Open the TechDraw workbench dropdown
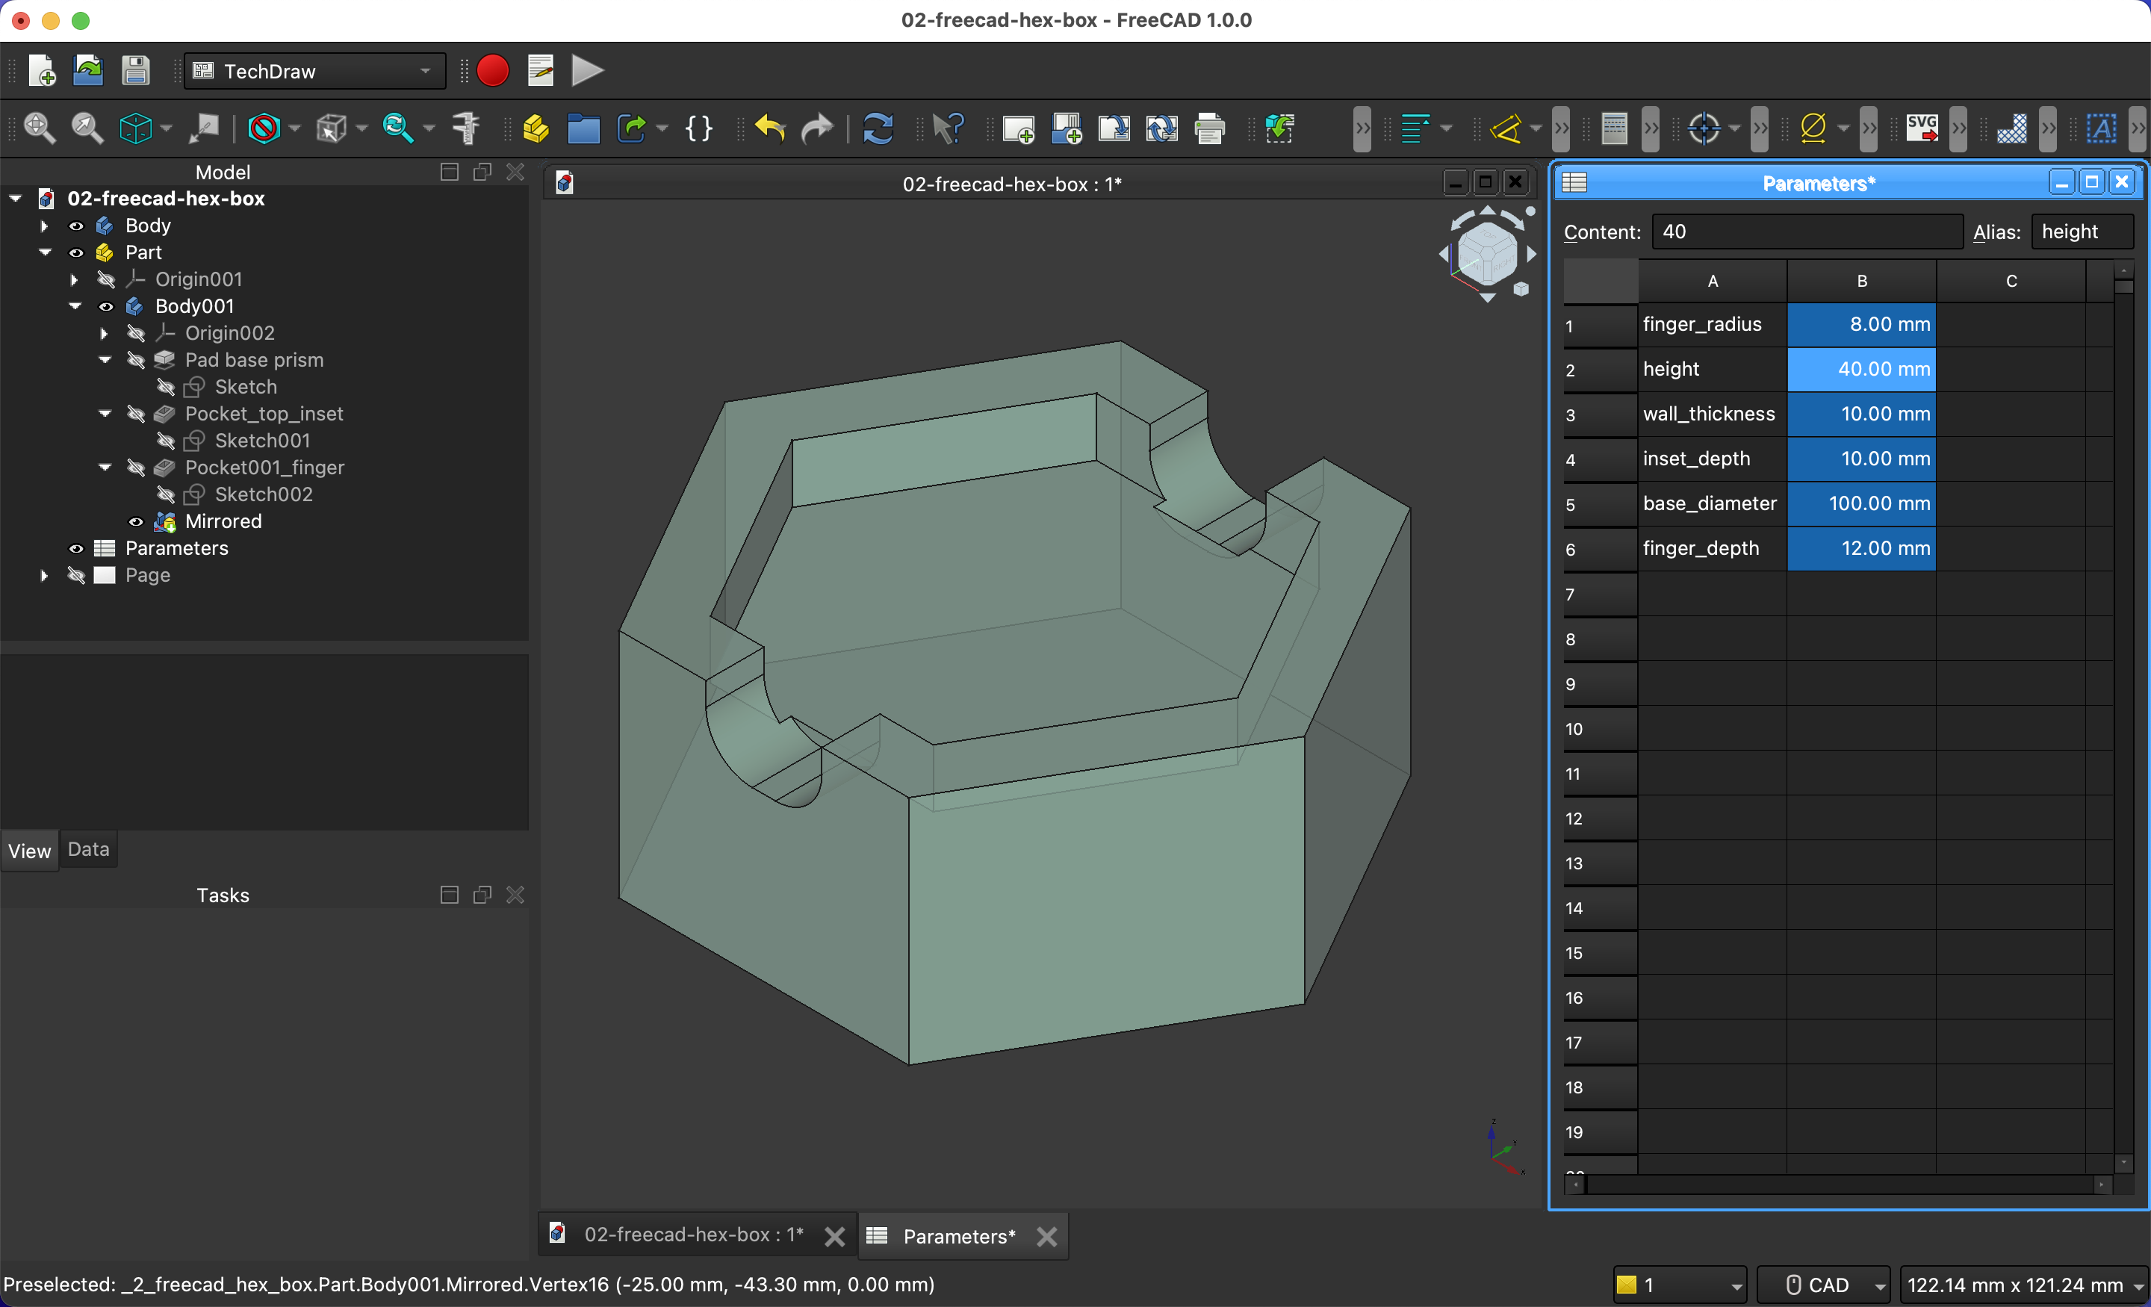2151x1307 pixels. pyautogui.click(x=315, y=72)
